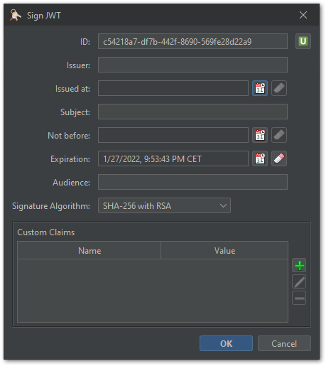Erase the Expiration date value
Image resolution: width=326 pixels, height=366 pixels.
coord(279,158)
